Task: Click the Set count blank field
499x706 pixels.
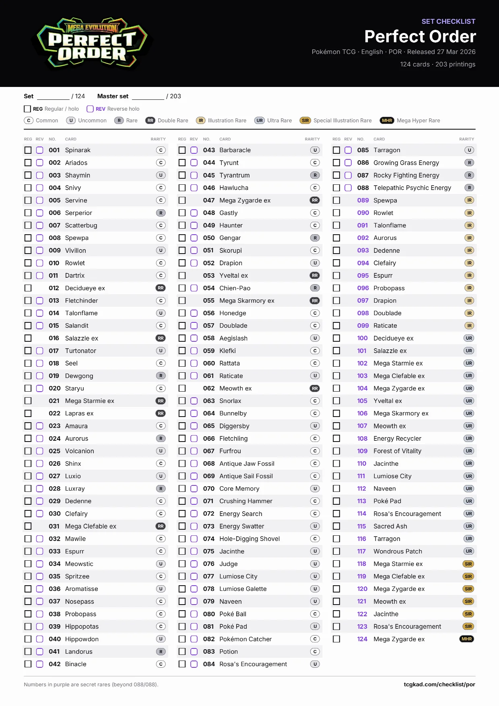Action: 53,96
